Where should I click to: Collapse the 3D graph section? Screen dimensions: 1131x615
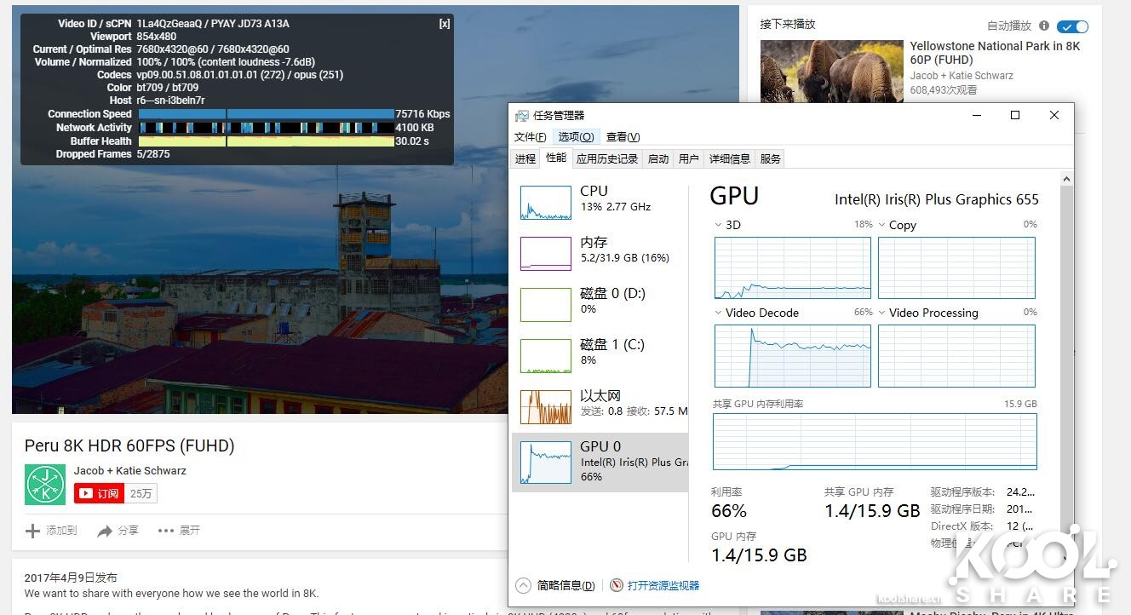point(720,225)
